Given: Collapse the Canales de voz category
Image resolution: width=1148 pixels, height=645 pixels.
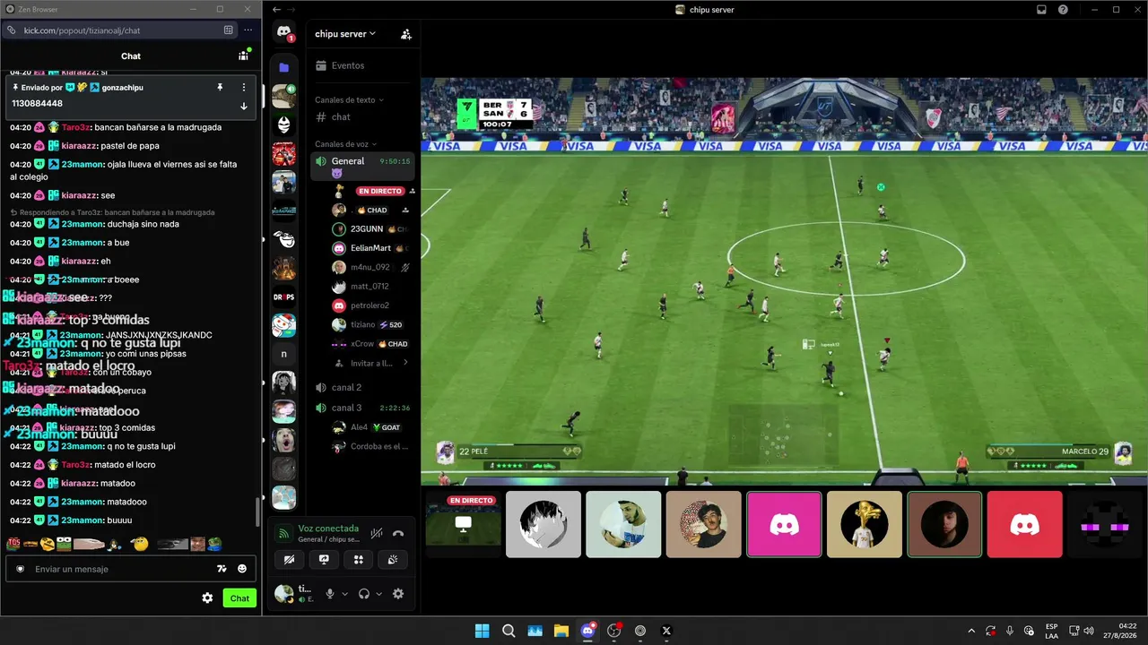Looking at the screenshot, I should [x=345, y=143].
